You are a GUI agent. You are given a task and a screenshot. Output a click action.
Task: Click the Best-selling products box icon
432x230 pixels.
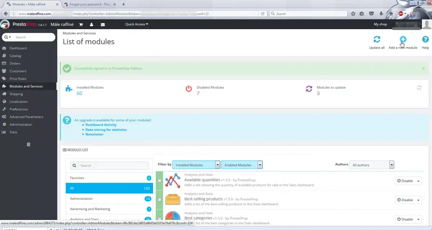(x=172, y=199)
